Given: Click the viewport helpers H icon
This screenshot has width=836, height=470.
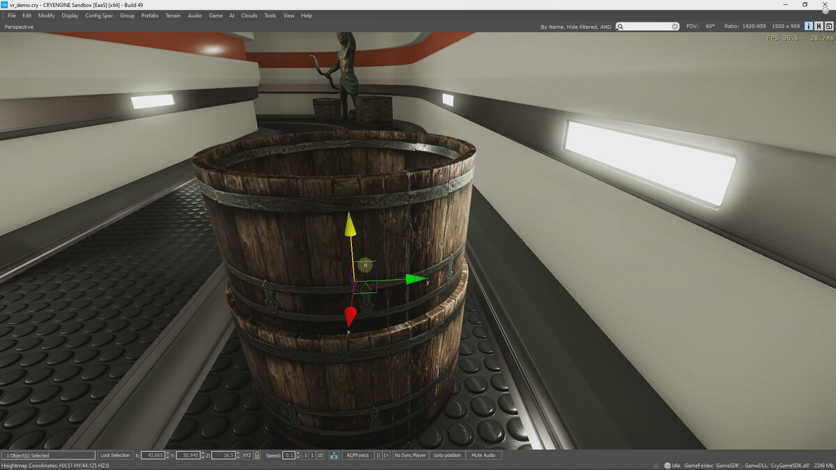Looking at the screenshot, I should [x=819, y=26].
